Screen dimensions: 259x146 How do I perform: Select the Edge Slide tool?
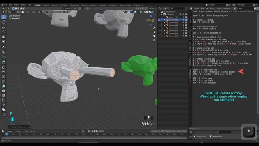point(4,100)
